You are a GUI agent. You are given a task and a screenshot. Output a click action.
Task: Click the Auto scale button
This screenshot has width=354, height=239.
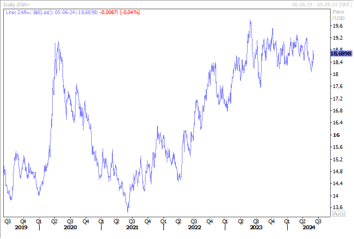point(338,214)
